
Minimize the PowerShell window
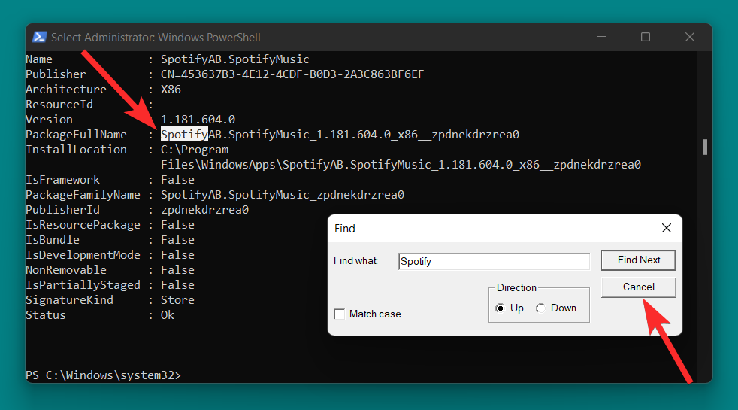pyautogui.click(x=600, y=37)
